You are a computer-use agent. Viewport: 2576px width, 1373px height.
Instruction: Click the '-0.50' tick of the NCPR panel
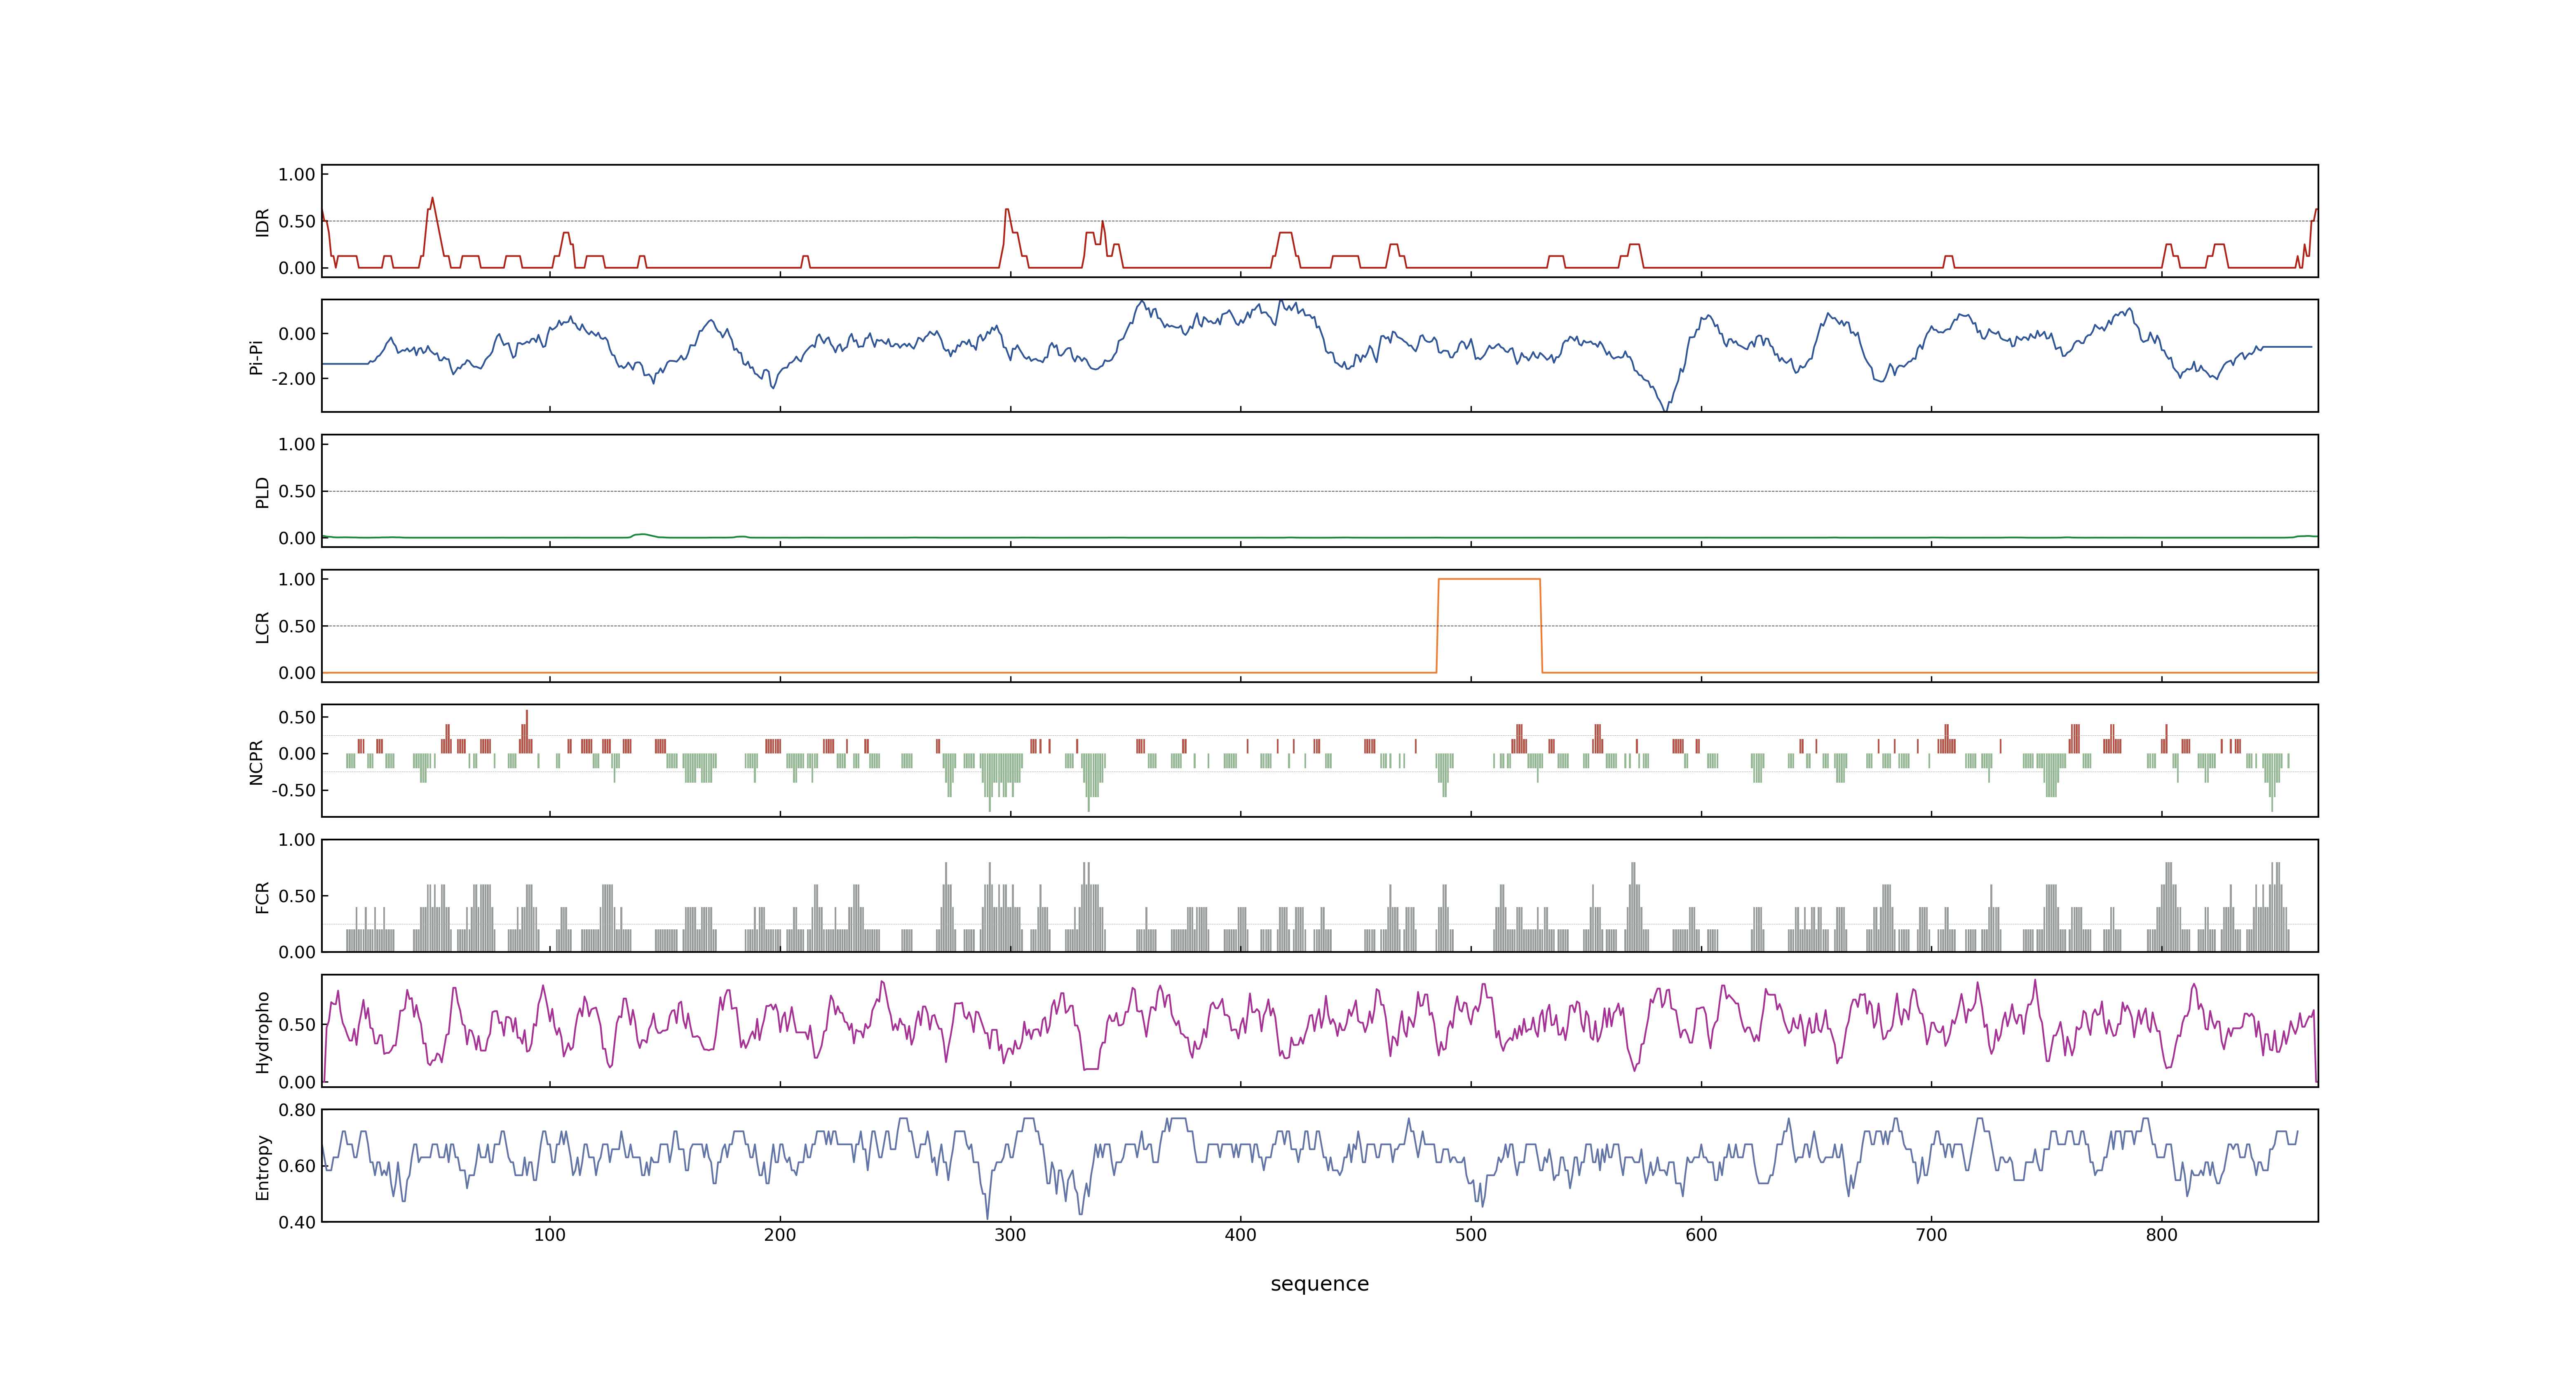click(293, 791)
